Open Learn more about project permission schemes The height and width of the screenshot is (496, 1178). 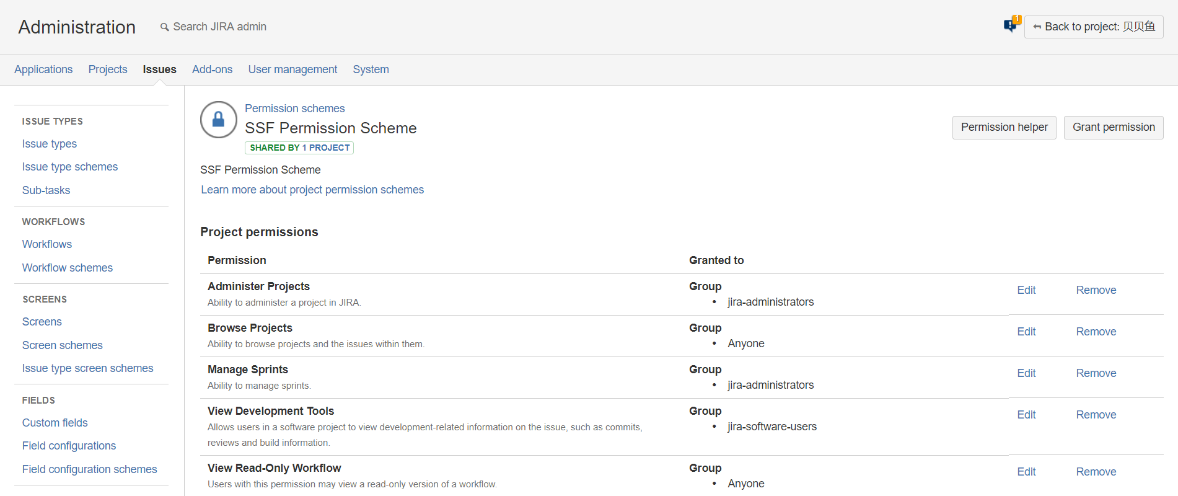(312, 190)
